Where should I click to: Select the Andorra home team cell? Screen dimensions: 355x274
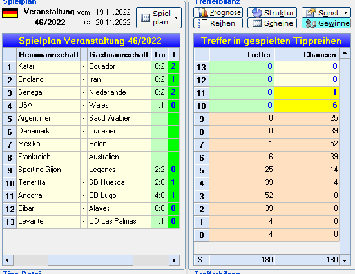pos(48,196)
